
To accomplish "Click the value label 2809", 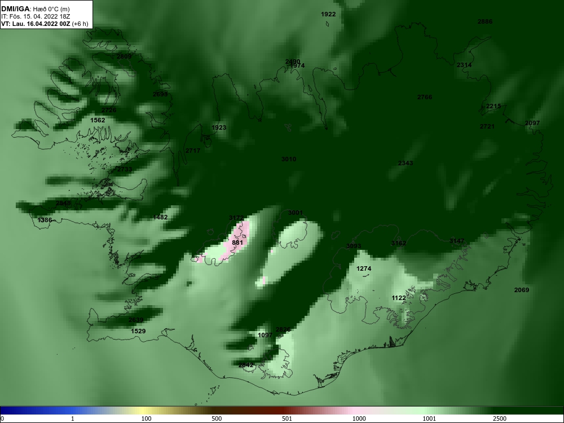I will [x=124, y=56].
